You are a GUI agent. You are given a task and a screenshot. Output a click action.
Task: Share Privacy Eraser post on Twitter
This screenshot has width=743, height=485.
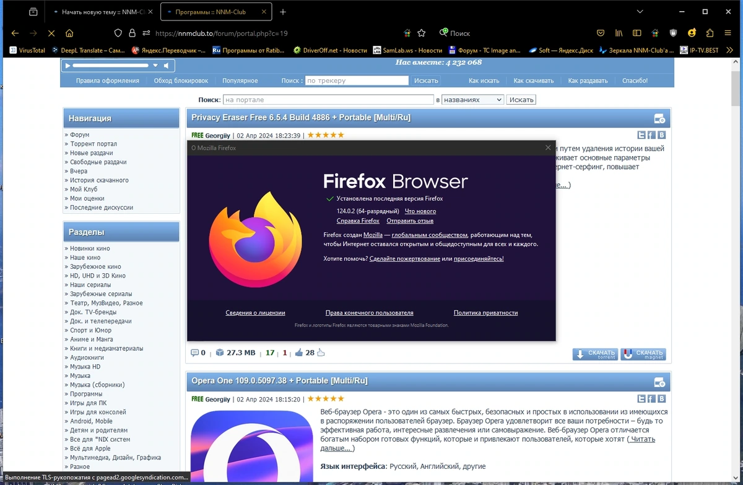click(641, 135)
